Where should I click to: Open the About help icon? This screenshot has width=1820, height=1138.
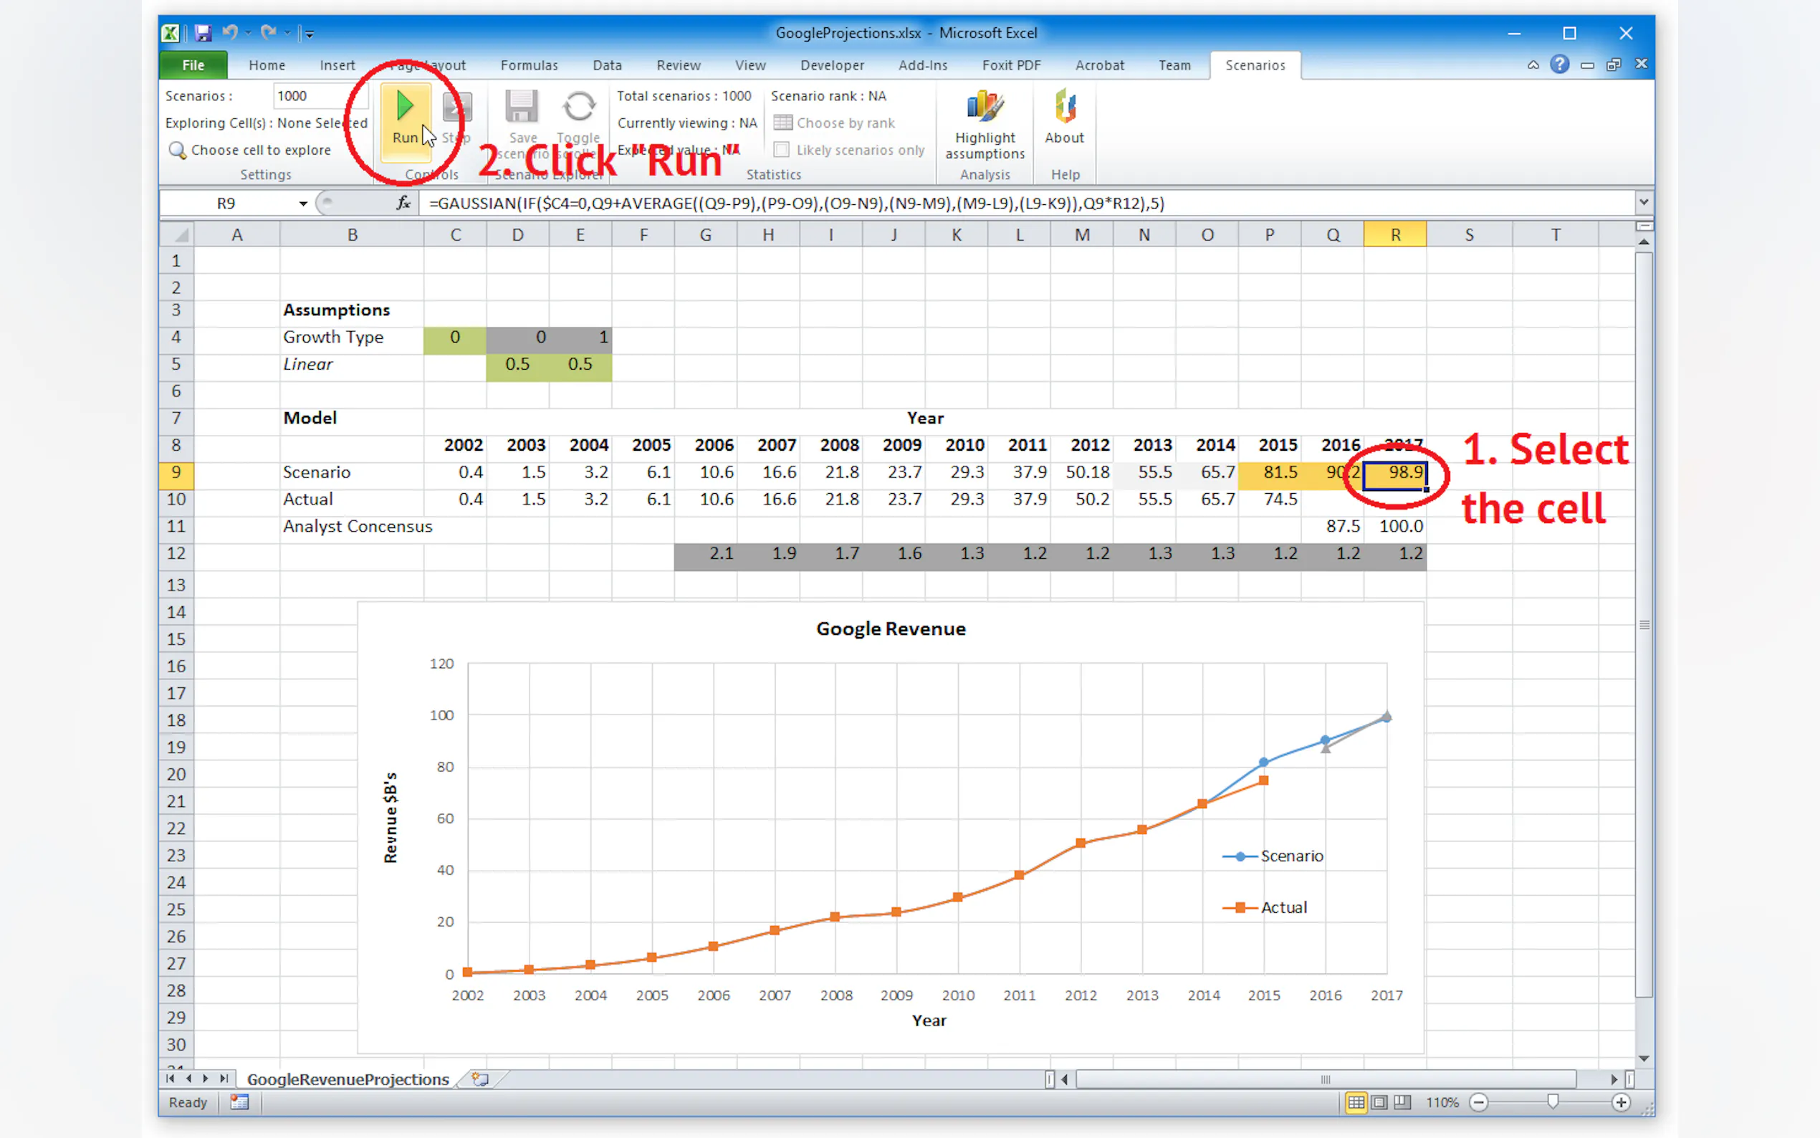coord(1064,106)
